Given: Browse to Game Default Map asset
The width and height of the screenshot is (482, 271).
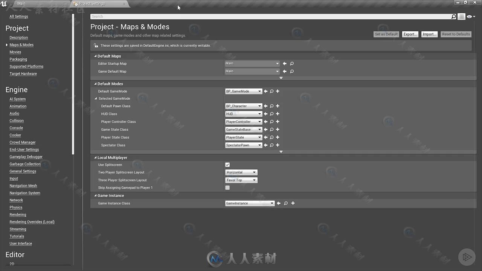Looking at the screenshot, I should (x=292, y=72).
